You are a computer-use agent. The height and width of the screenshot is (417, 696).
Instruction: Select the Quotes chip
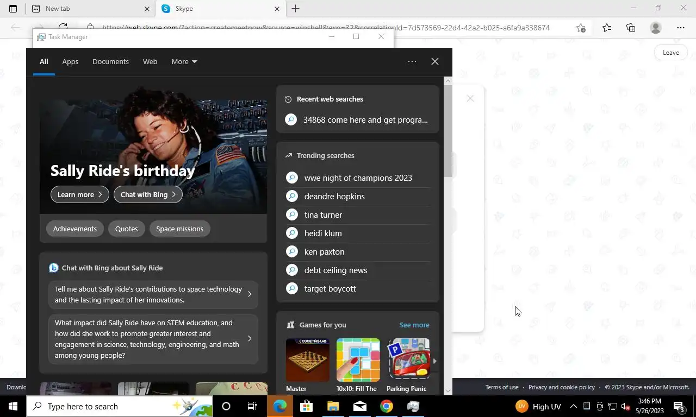127,229
